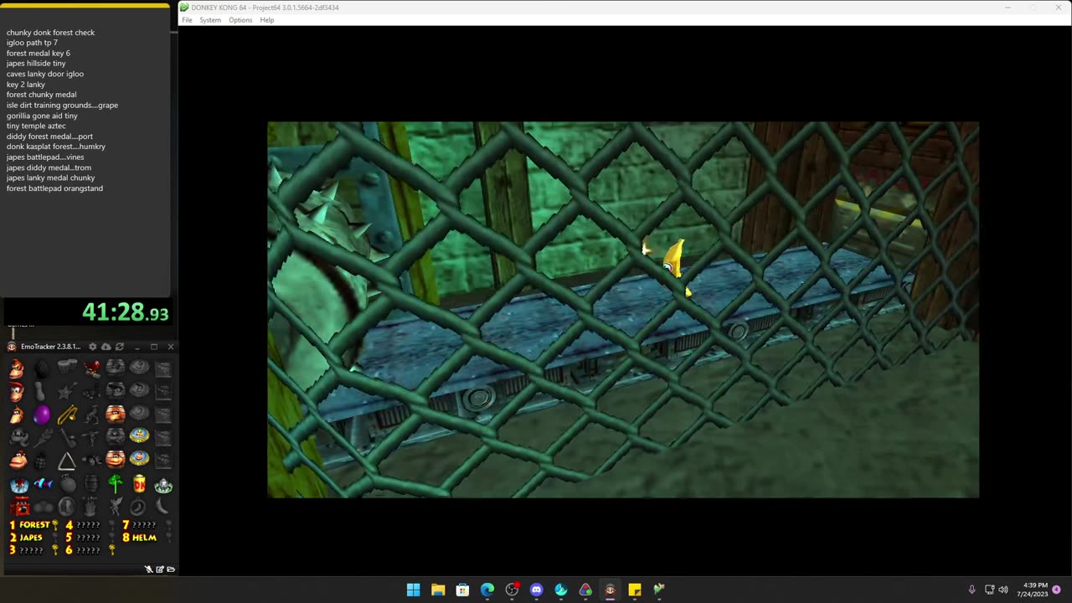The height and width of the screenshot is (603, 1072).
Task: Click the taskbar microphone tray icon
Action: pos(971,590)
